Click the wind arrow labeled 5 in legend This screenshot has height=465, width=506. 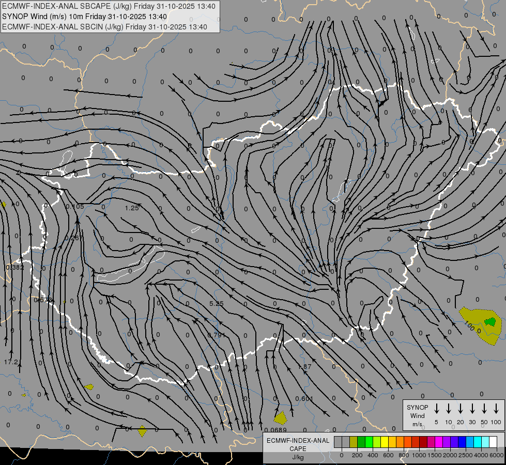pos(436,409)
